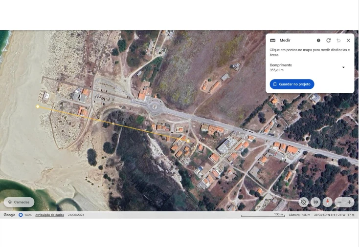Open Atribuição de dados link

tap(50, 215)
